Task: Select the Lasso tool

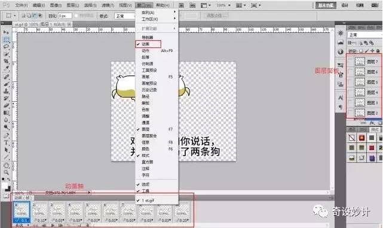Action: pyautogui.click(x=6, y=47)
